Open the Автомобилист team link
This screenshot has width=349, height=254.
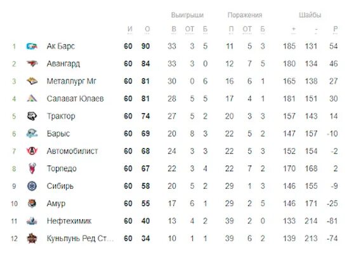coord(72,151)
